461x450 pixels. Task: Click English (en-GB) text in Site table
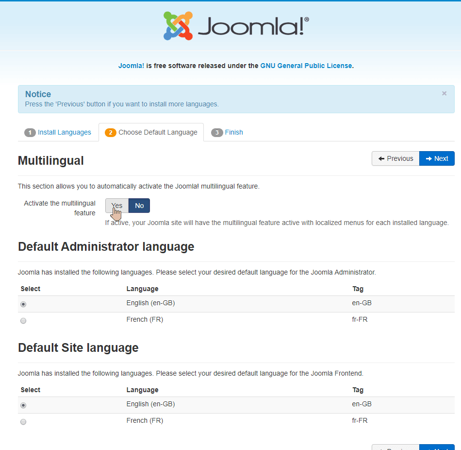point(150,404)
